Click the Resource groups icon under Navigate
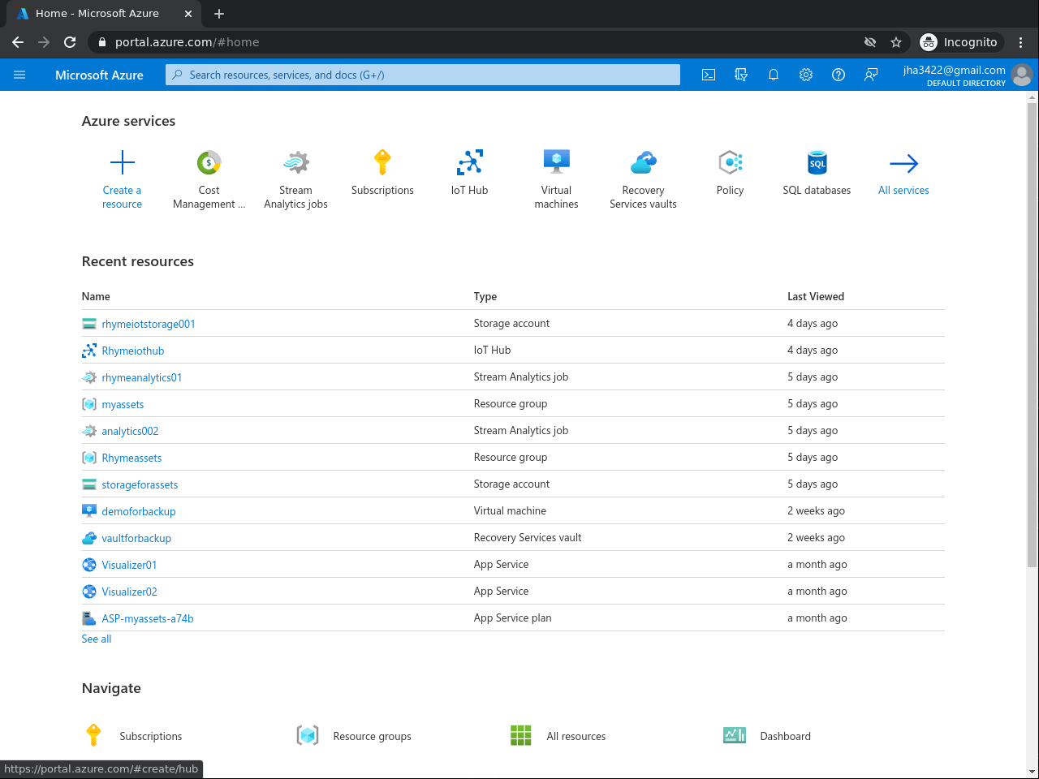 pyautogui.click(x=308, y=735)
